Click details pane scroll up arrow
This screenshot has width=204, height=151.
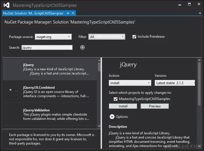pyautogui.click(x=199, y=60)
